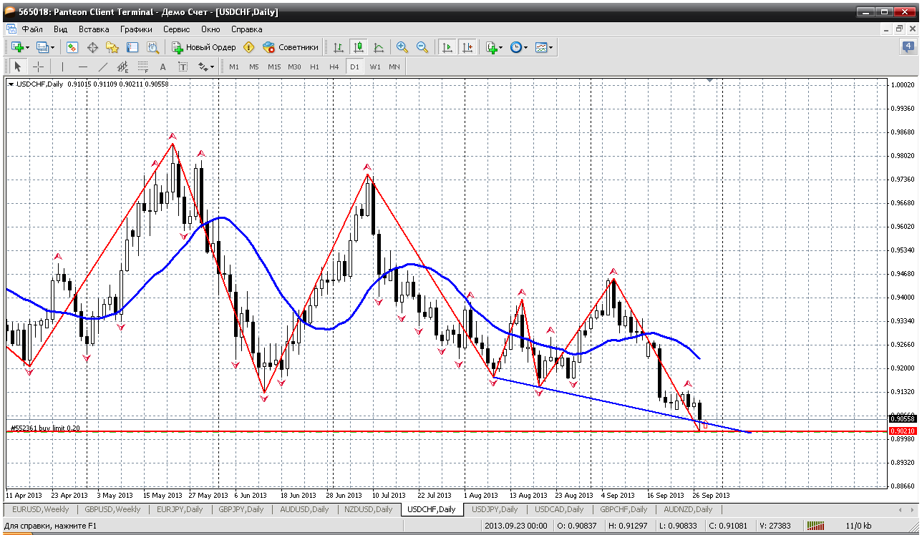Draw a trendline with the line tool
The height and width of the screenshot is (535, 922).
(x=103, y=67)
